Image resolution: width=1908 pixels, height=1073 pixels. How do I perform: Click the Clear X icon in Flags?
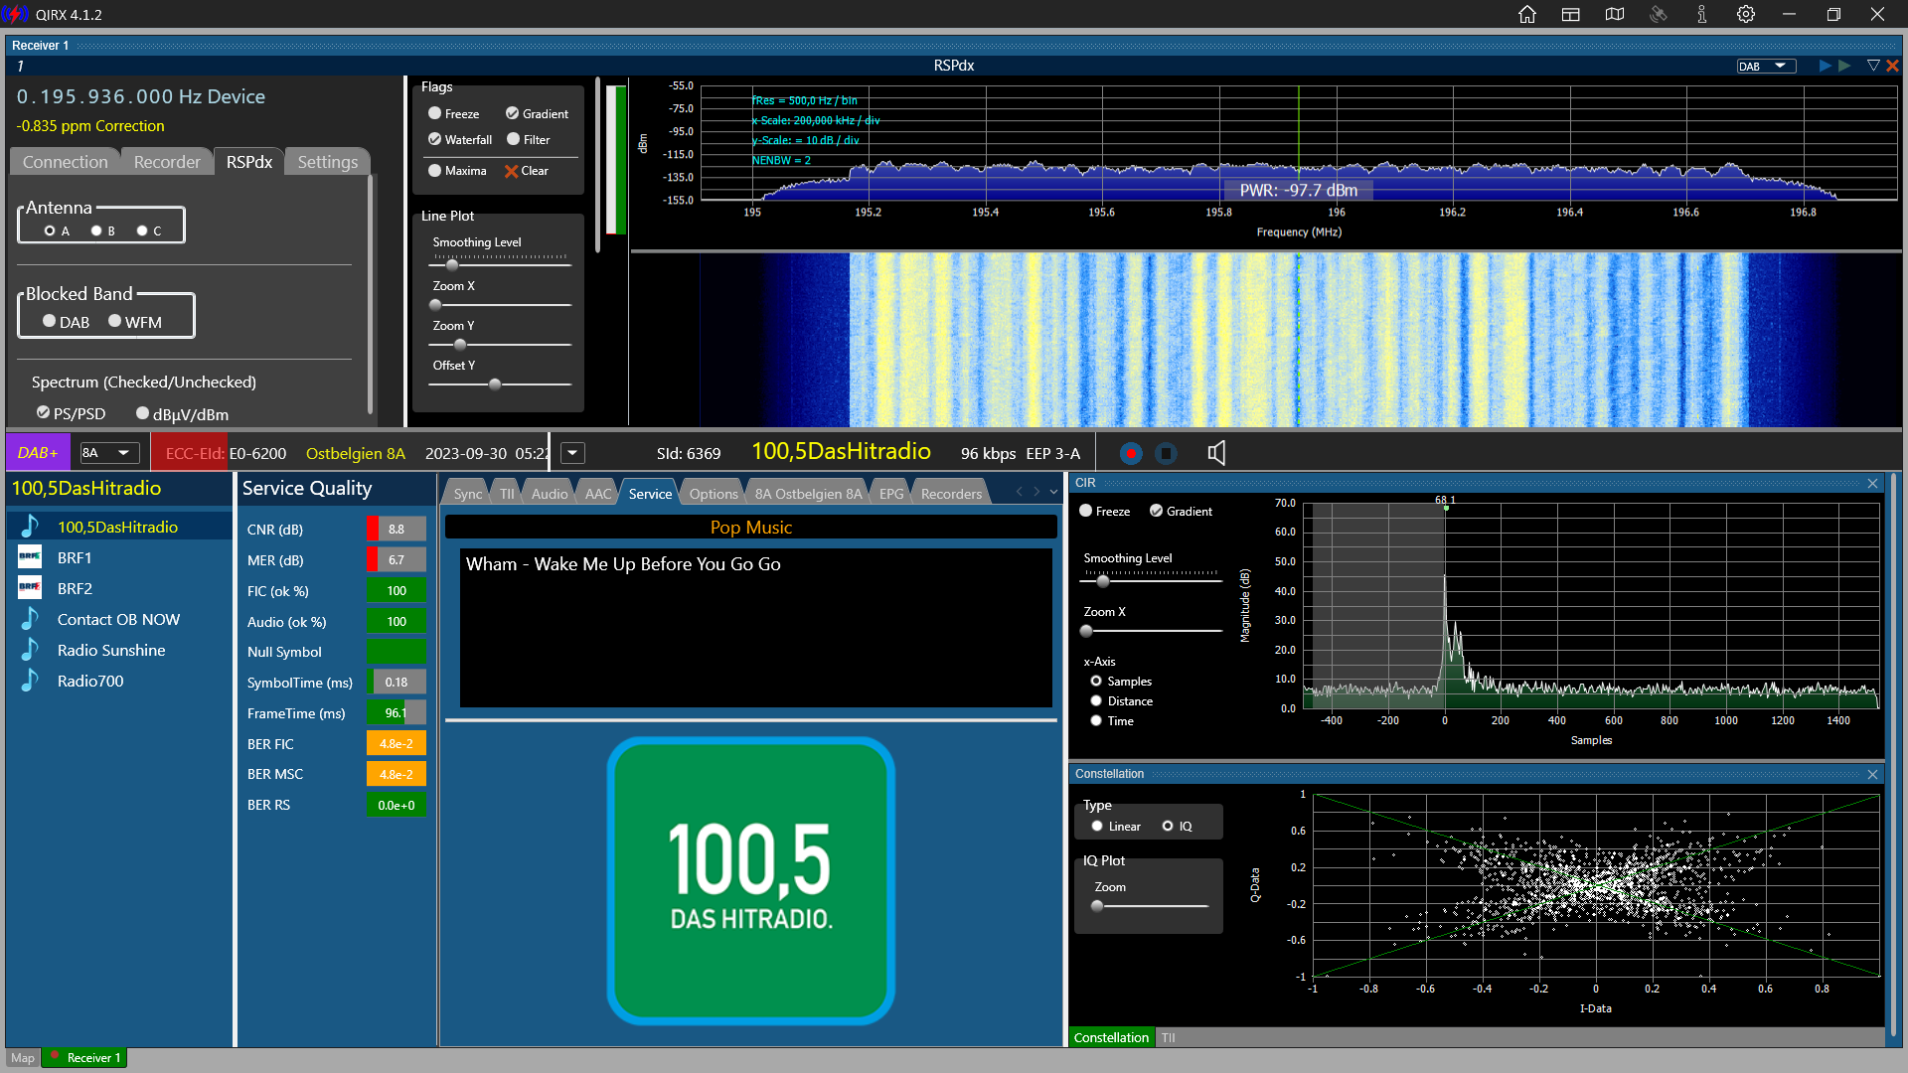pyautogui.click(x=512, y=171)
